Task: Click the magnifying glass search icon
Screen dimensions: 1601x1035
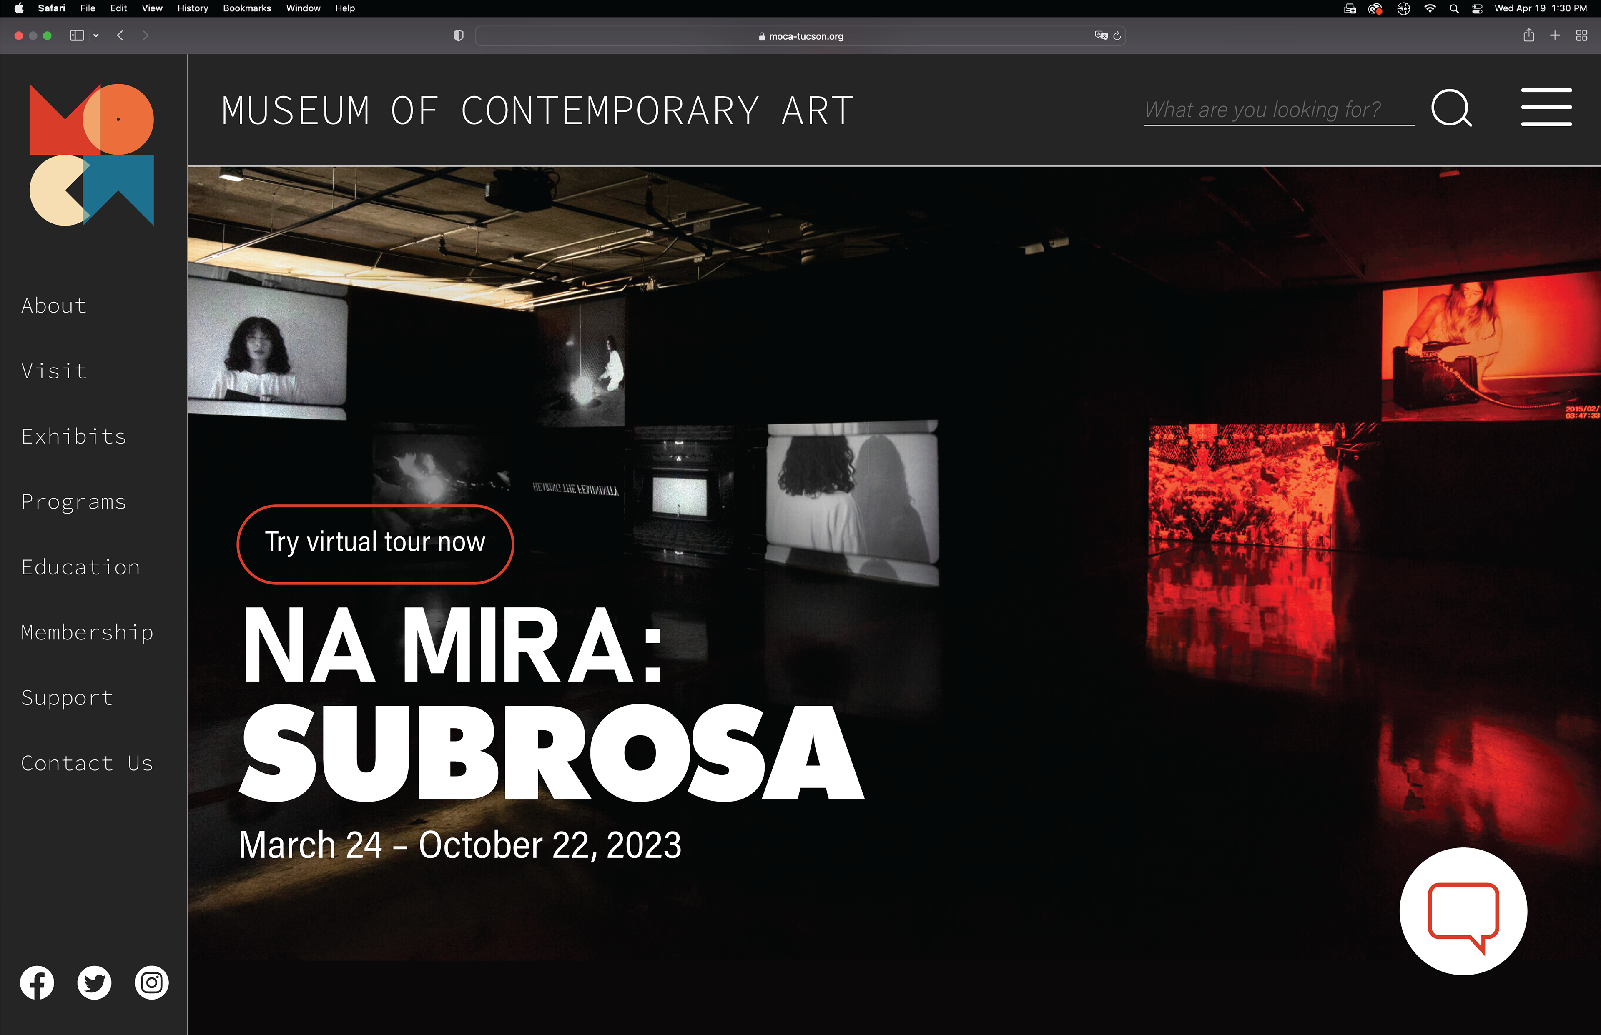Action: pyautogui.click(x=1451, y=108)
